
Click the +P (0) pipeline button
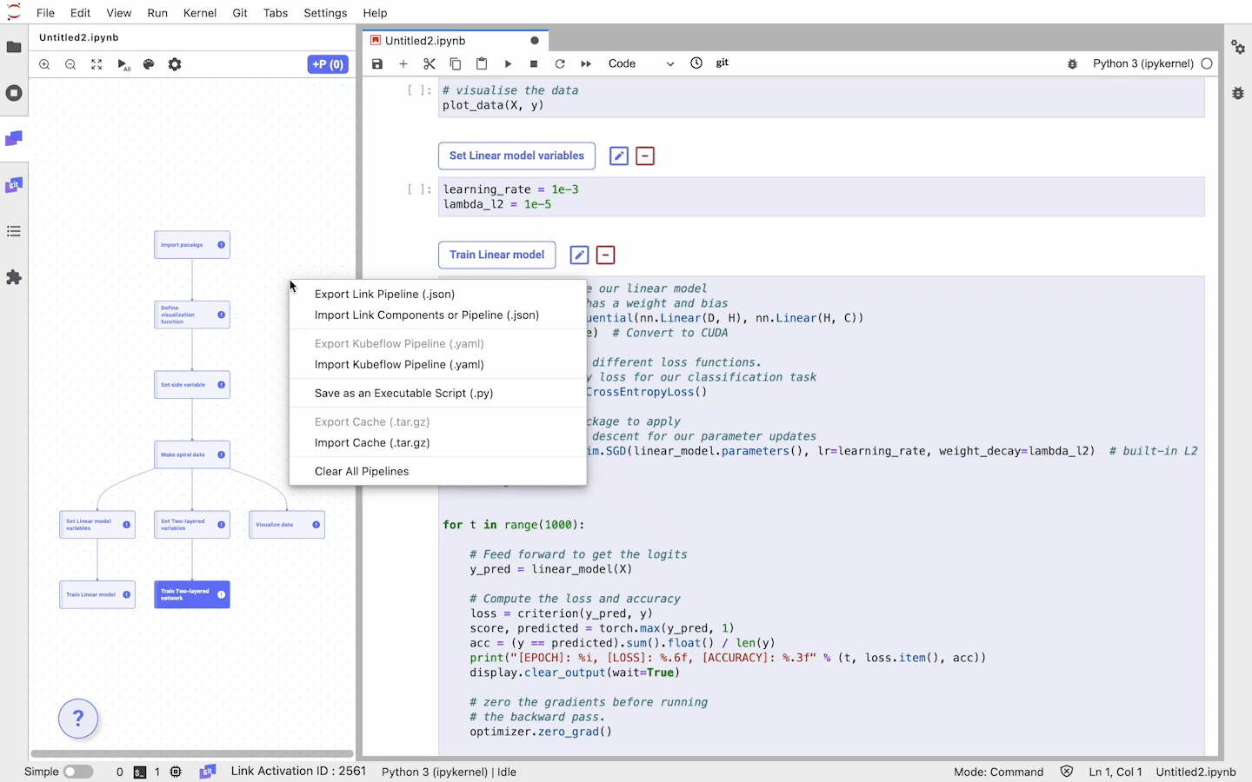328,64
